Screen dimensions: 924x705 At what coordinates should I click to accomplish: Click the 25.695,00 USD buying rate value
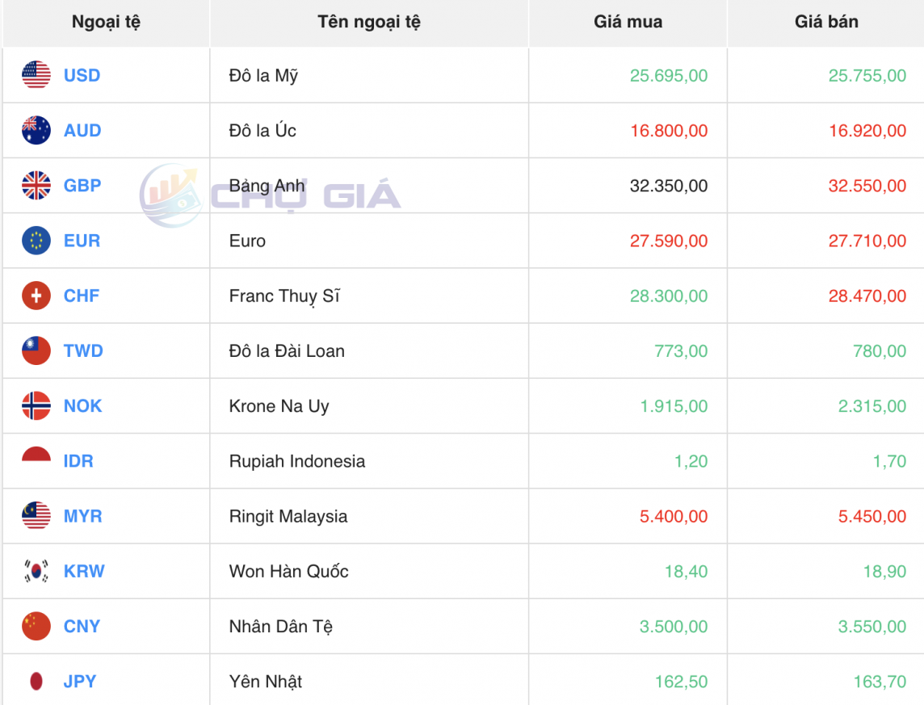click(670, 75)
